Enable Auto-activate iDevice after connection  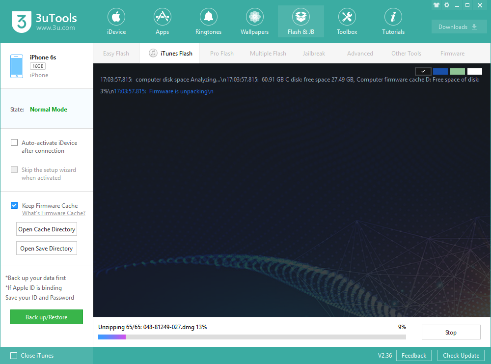(x=14, y=142)
